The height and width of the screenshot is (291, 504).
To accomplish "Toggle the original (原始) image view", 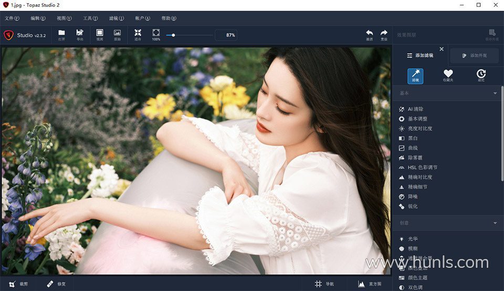I will pos(117,34).
